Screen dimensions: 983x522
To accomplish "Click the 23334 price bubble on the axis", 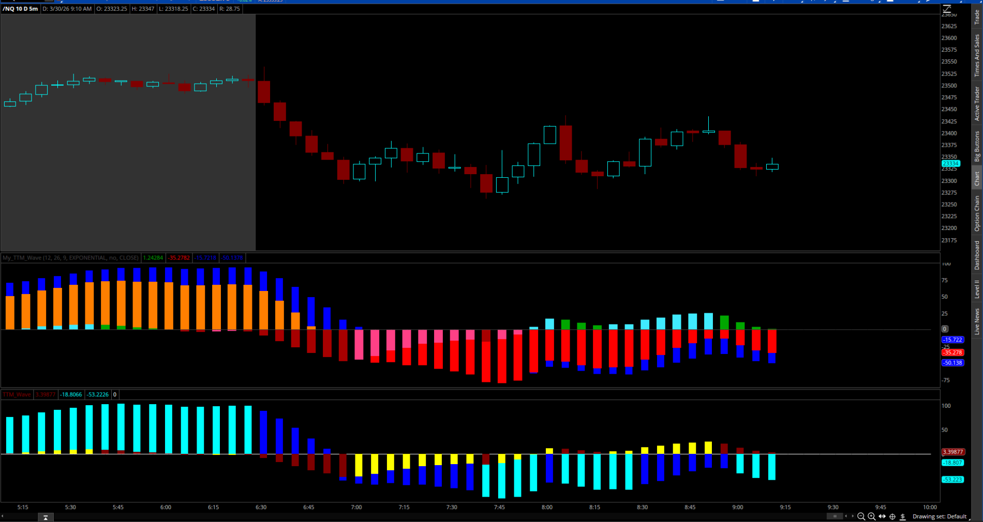I will click(x=951, y=164).
